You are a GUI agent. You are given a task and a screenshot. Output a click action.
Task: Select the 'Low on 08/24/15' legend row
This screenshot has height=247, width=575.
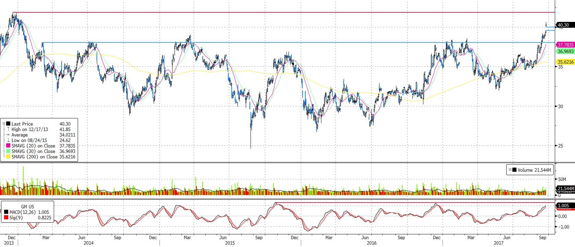coord(41,140)
